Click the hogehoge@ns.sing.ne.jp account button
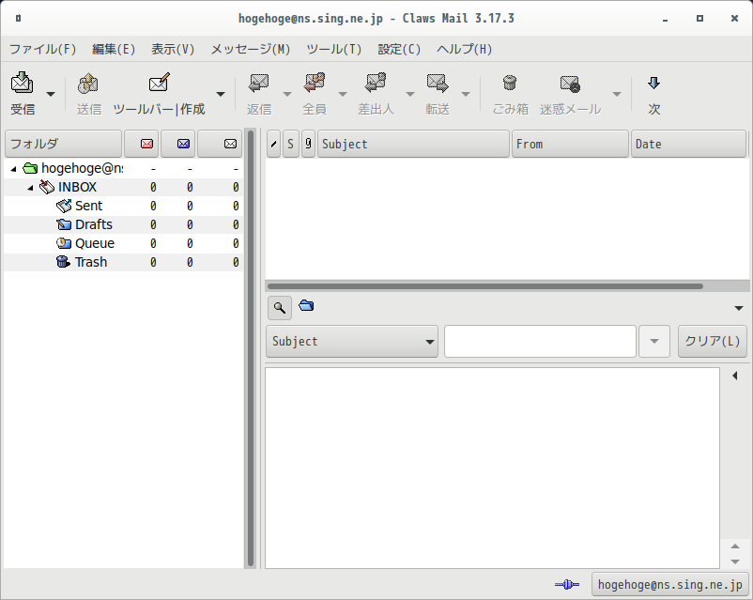Viewport: 753px width, 600px height. point(670,585)
